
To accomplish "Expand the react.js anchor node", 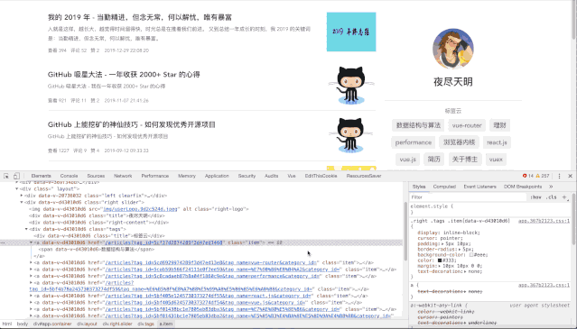I will [x=31, y=296].
